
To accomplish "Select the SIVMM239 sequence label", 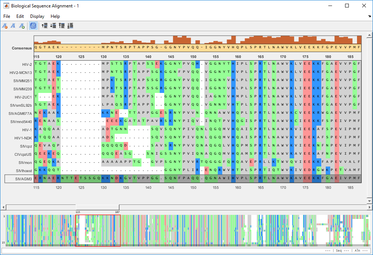I will click(23, 89).
